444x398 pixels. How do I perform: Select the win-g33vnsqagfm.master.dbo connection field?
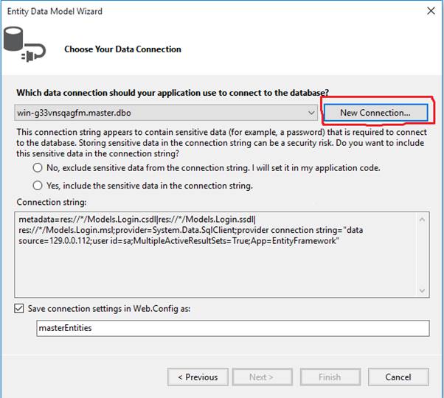(161, 113)
